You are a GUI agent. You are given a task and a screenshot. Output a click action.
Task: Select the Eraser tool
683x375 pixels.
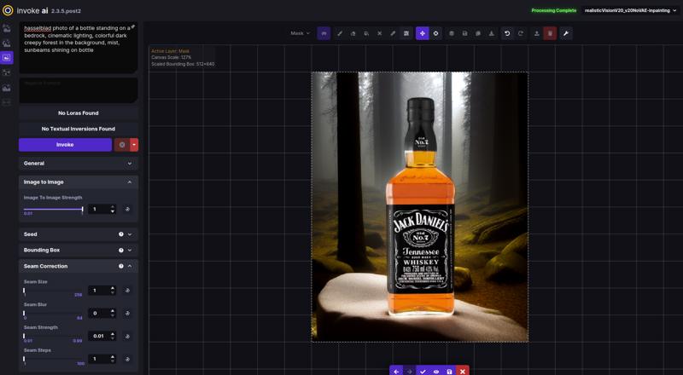click(x=353, y=33)
